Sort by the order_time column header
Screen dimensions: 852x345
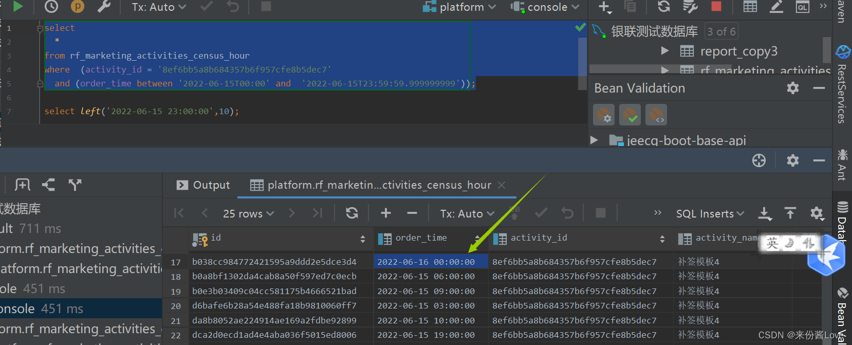click(430, 238)
